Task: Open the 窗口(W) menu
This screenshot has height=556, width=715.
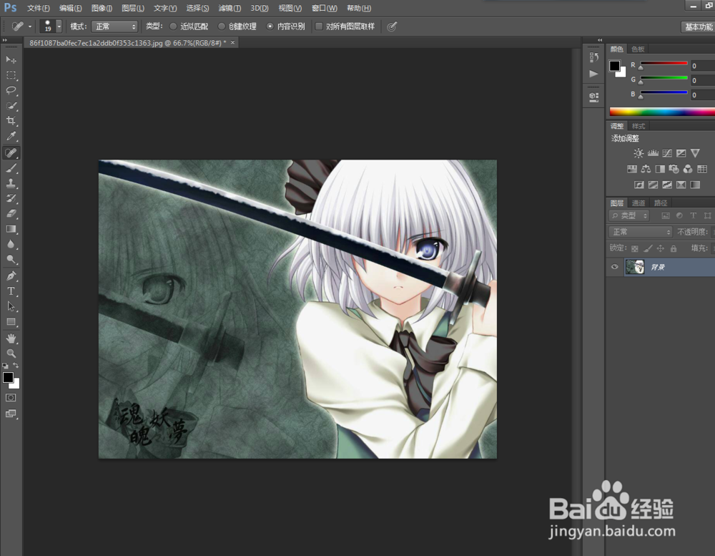Action: [324, 8]
